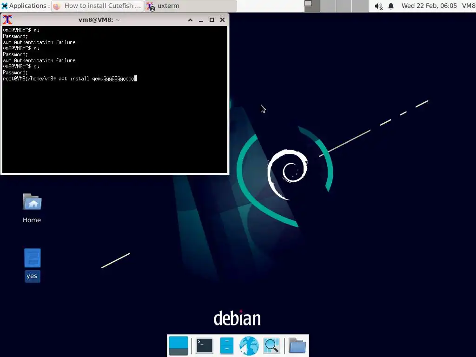This screenshot has width=476, height=357.
Task: Switch to the second workspace
Action: pos(328,6)
